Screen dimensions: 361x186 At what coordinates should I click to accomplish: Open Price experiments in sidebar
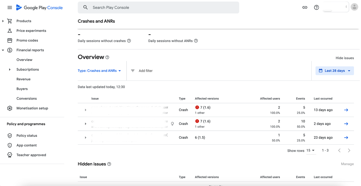[31, 31]
